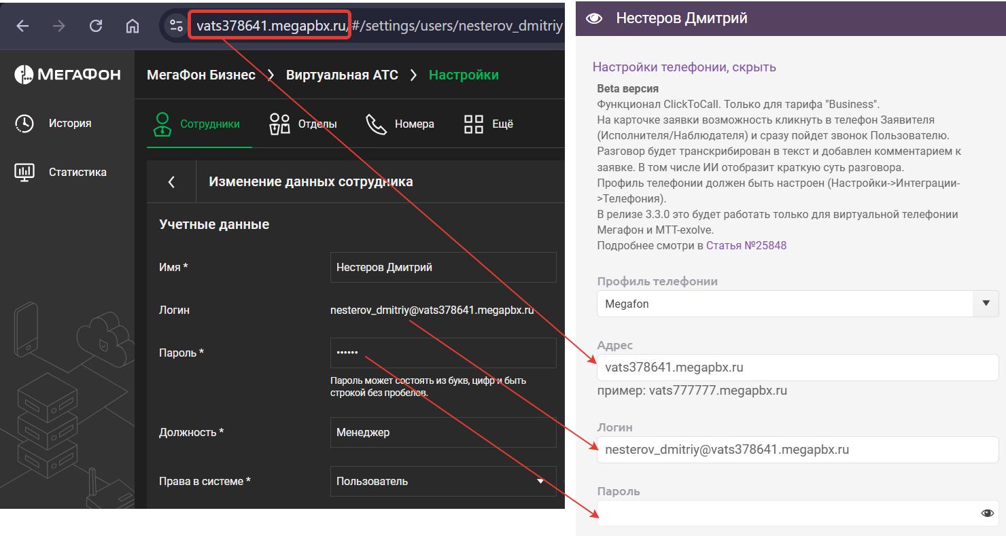The width and height of the screenshot is (1006, 536).
Task: Click the browser address bar URL
Action: pos(379,26)
